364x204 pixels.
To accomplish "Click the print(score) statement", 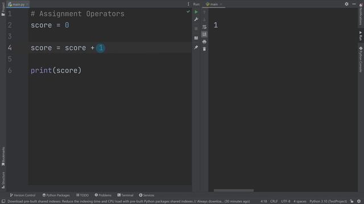I will tap(56, 70).
